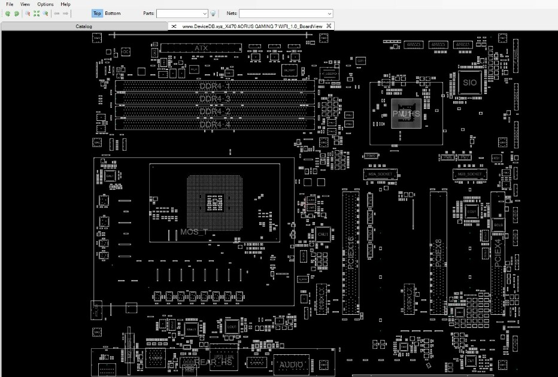This screenshot has width=558, height=377.
Task: Go back with the left arrow icon
Action: click(x=57, y=14)
